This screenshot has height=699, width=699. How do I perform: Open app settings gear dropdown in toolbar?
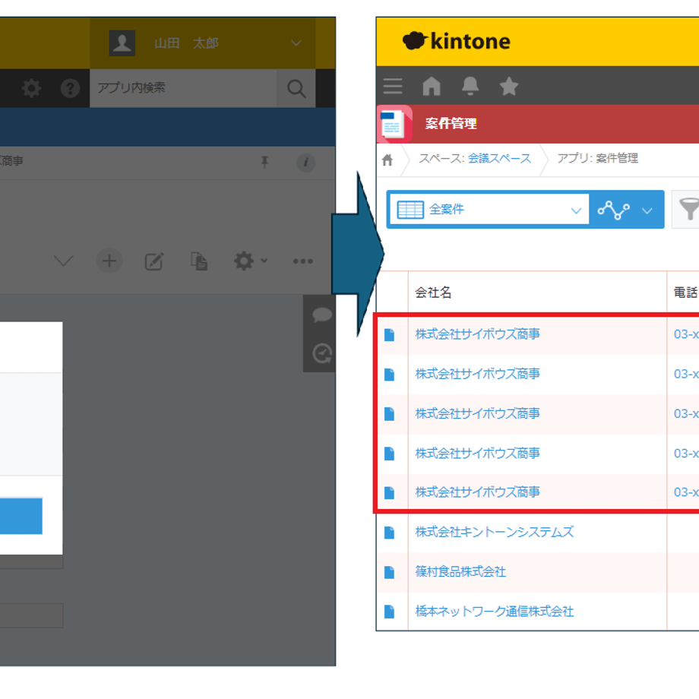pyautogui.click(x=251, y=261)
